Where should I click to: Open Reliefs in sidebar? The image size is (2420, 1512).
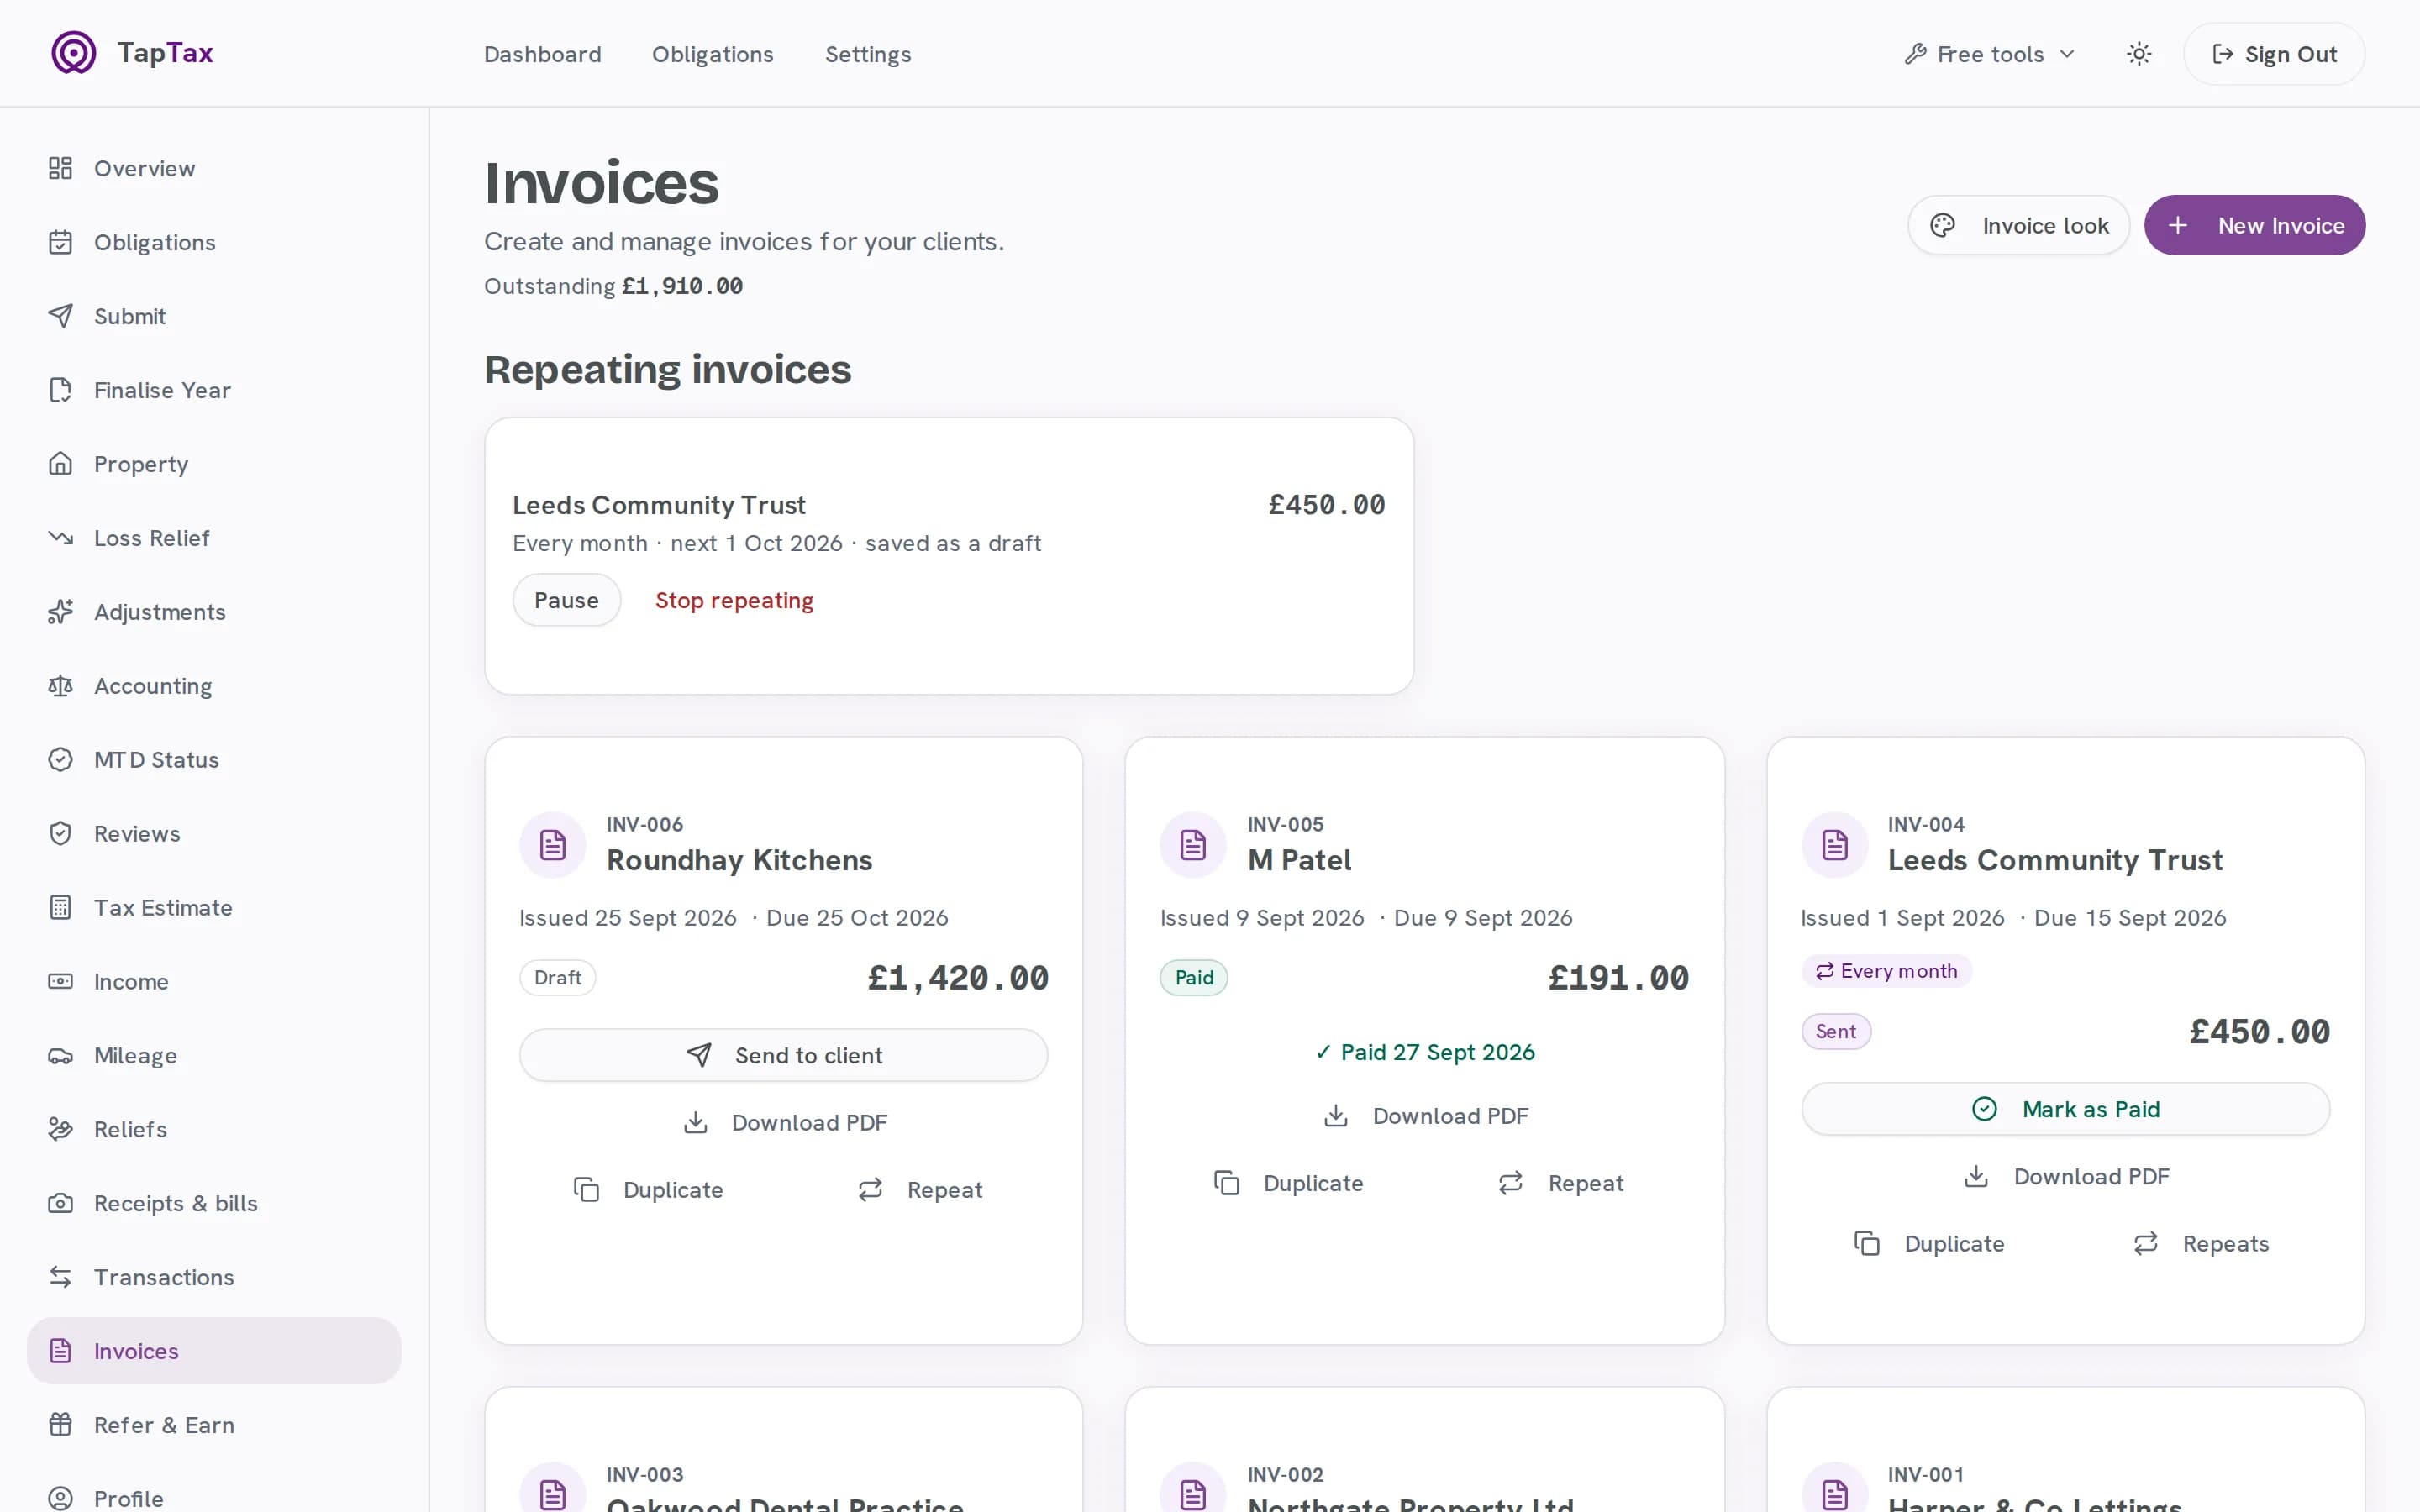(x=214, y=1129)
